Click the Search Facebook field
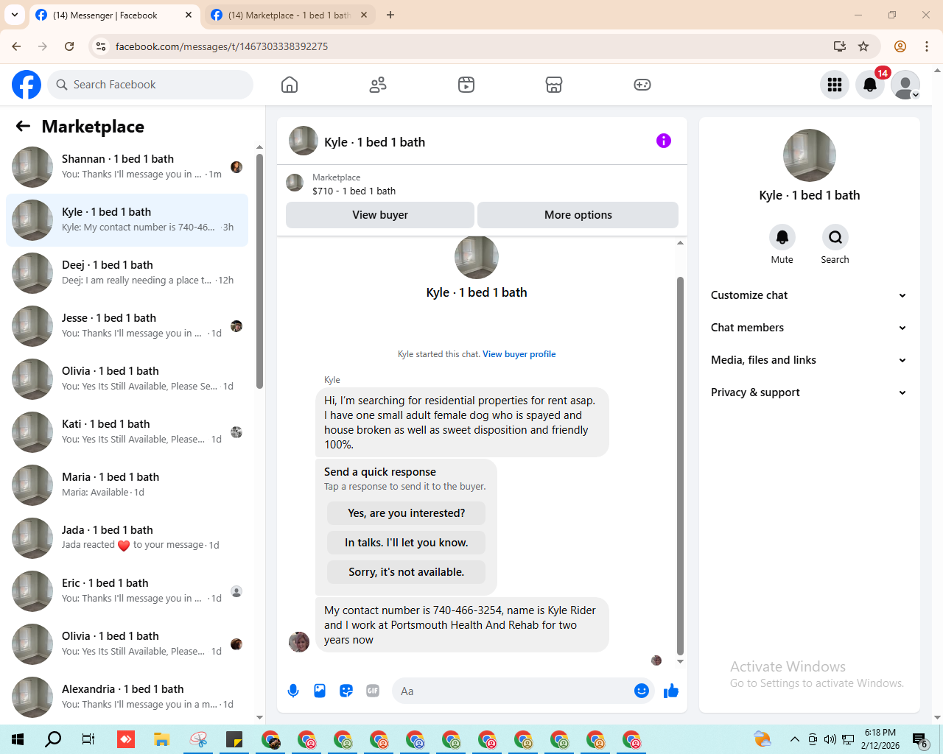 pyautogui.click(x=150, y=85)
